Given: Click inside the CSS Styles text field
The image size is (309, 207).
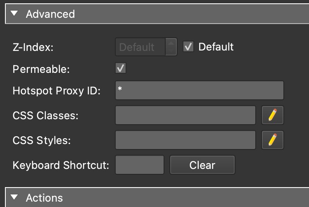Looking at the screenshot, I should (185, 140).
